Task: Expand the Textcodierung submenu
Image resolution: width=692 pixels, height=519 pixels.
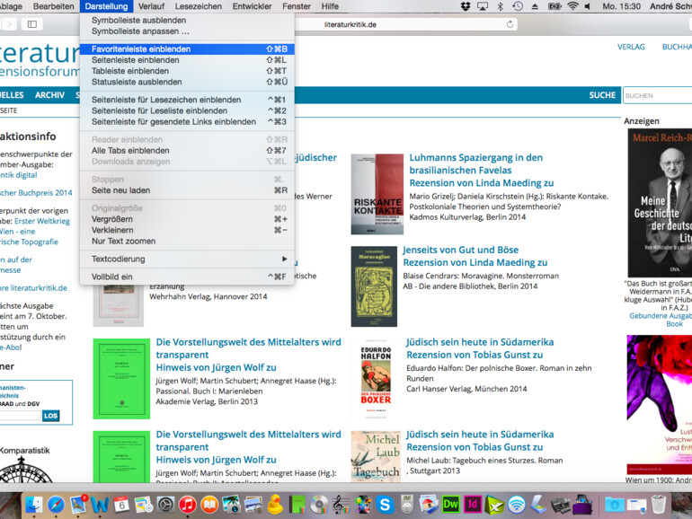Action: coord(187,259)
